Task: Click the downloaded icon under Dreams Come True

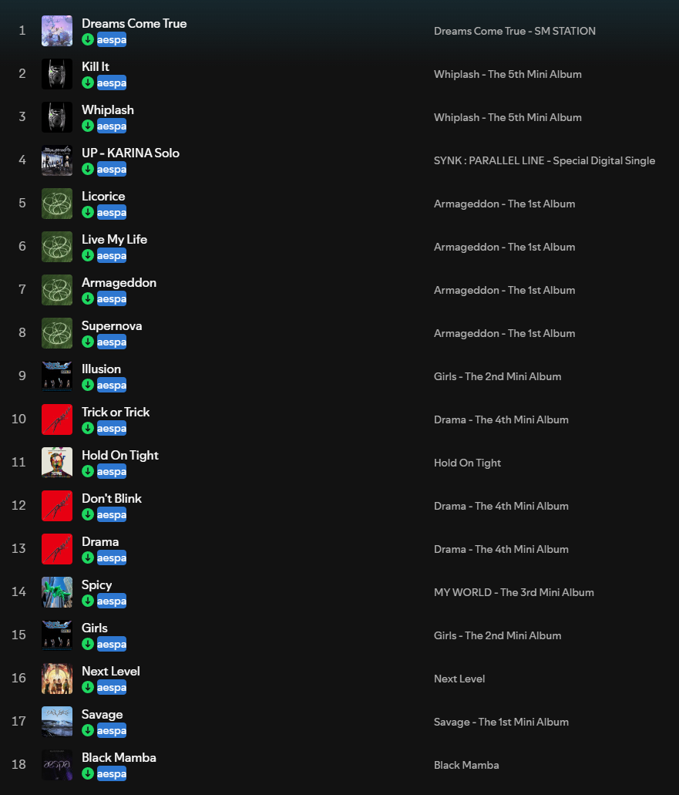Action: (x=88, y=39)
